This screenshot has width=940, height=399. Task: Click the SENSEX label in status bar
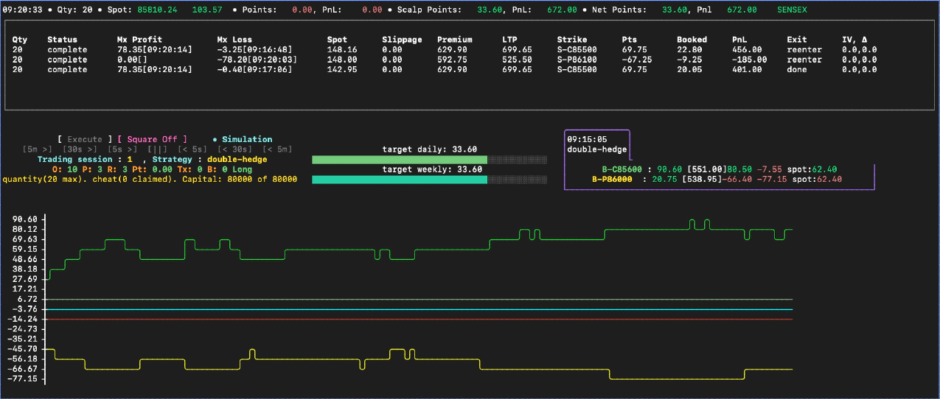(794, 9)
